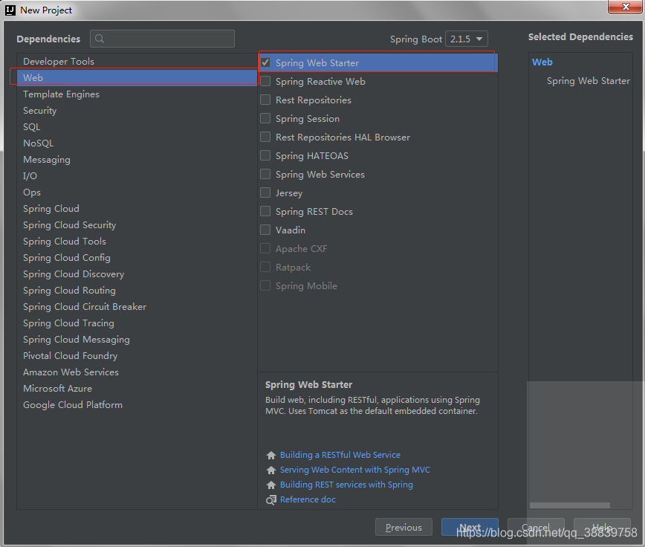The height and width of the screenshot is (547, 645).
Task: Choose the I/O category
Action: coord(137,175)
